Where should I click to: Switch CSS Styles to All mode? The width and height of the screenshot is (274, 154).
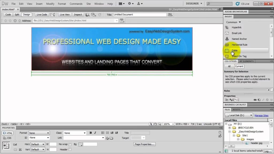pyautogui.click(x=229, y=66)
